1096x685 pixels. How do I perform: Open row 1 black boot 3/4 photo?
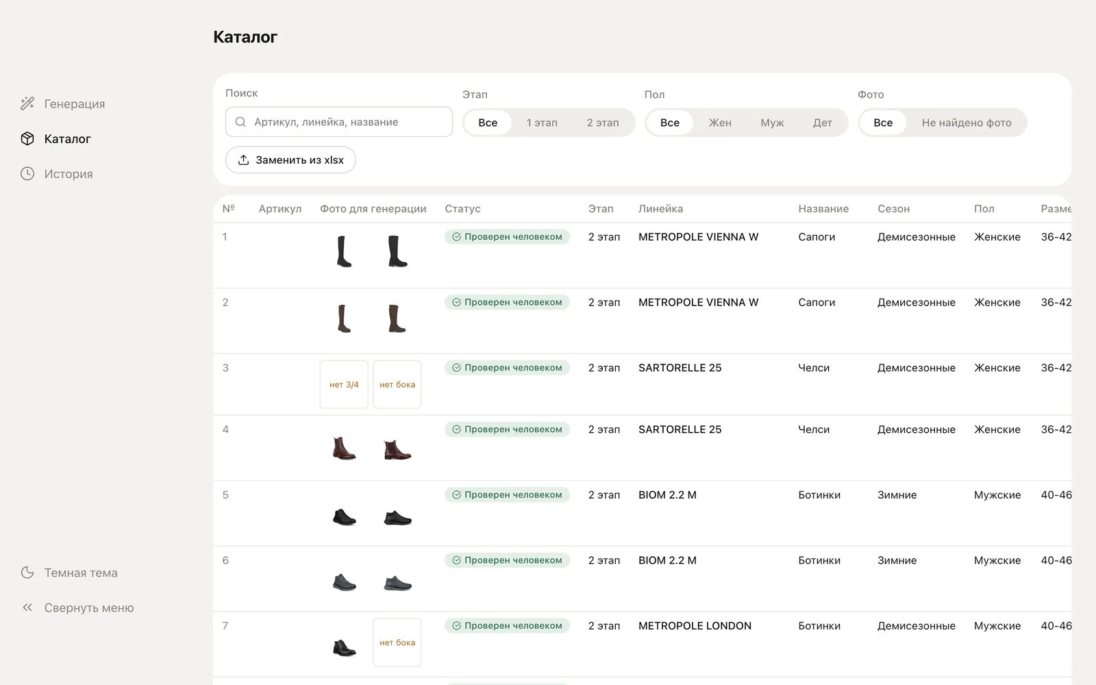pyautogui.click(x=344, y=251)
